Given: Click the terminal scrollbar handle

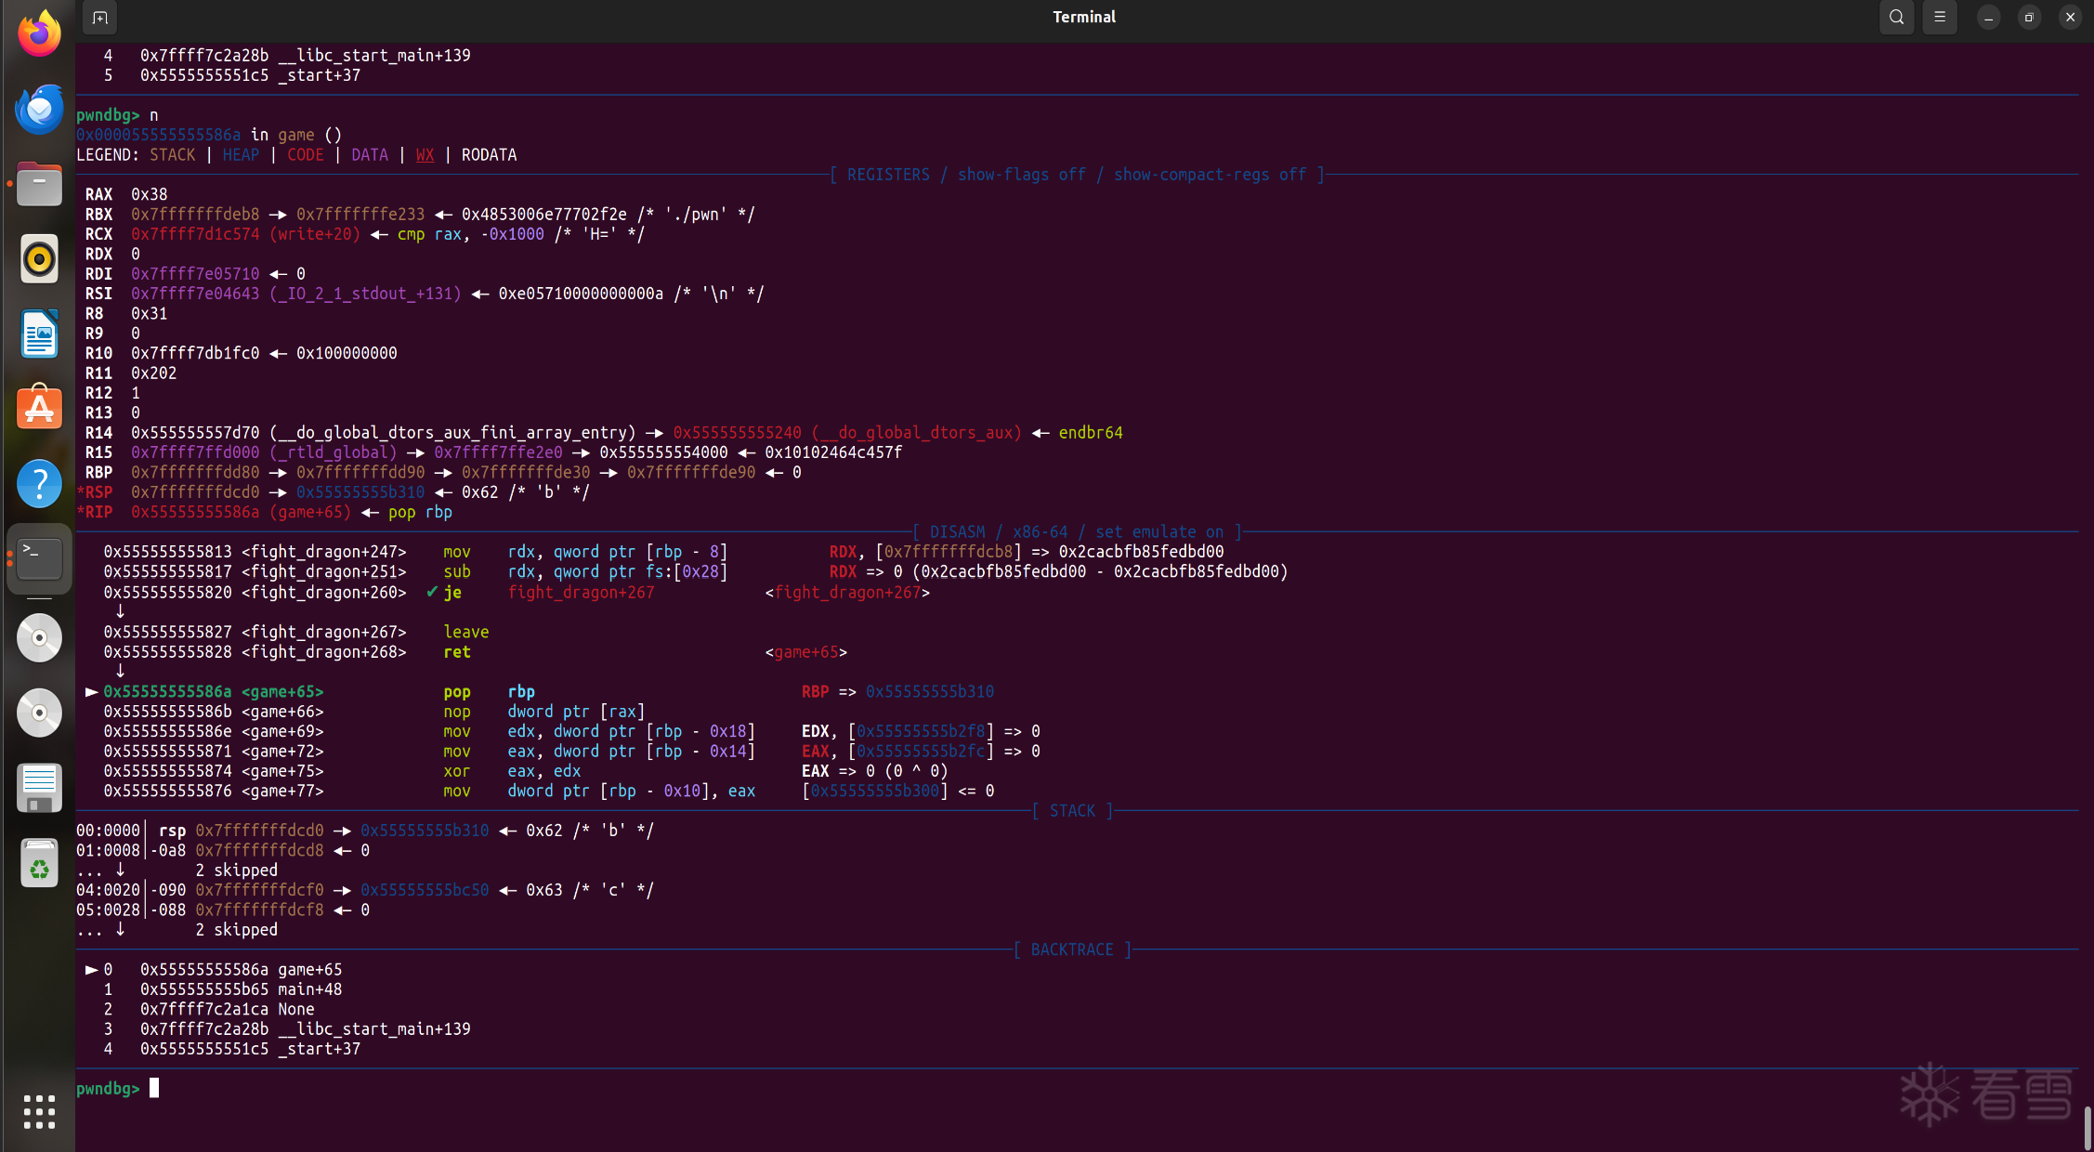Looking at the screenshot, I should [x=2087, y=1127].
